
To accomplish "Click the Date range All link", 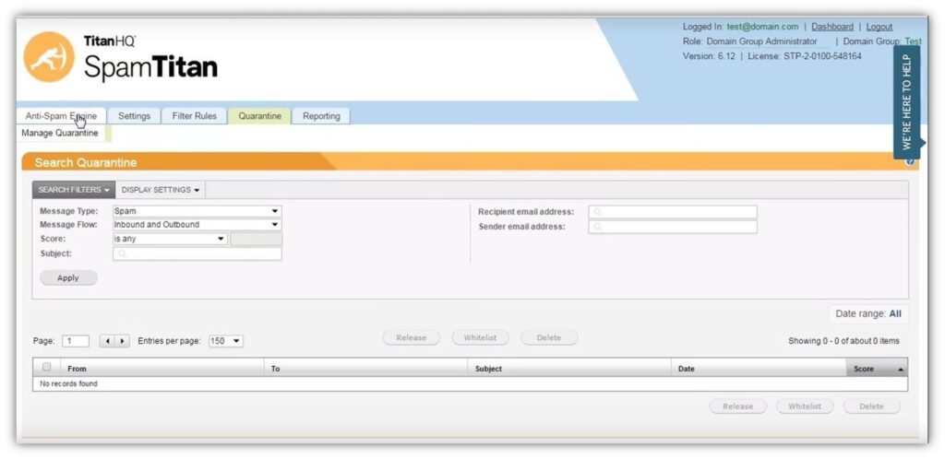I will 894,314.
